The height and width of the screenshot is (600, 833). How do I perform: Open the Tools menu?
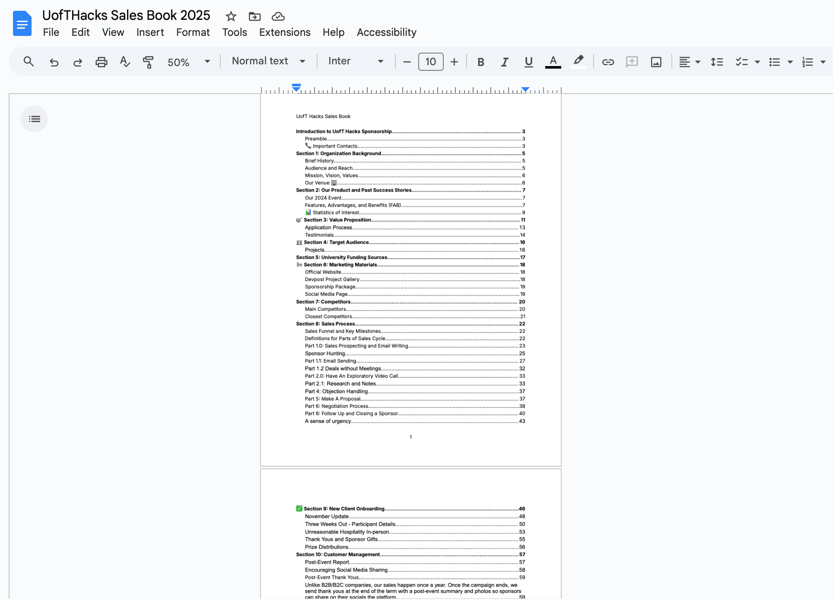tap(235, 32)
